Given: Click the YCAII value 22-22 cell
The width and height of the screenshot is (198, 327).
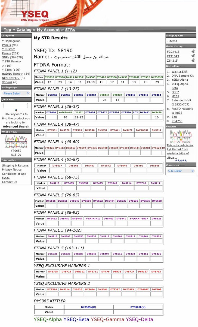Looking at the screenshot, I should 79,117.
